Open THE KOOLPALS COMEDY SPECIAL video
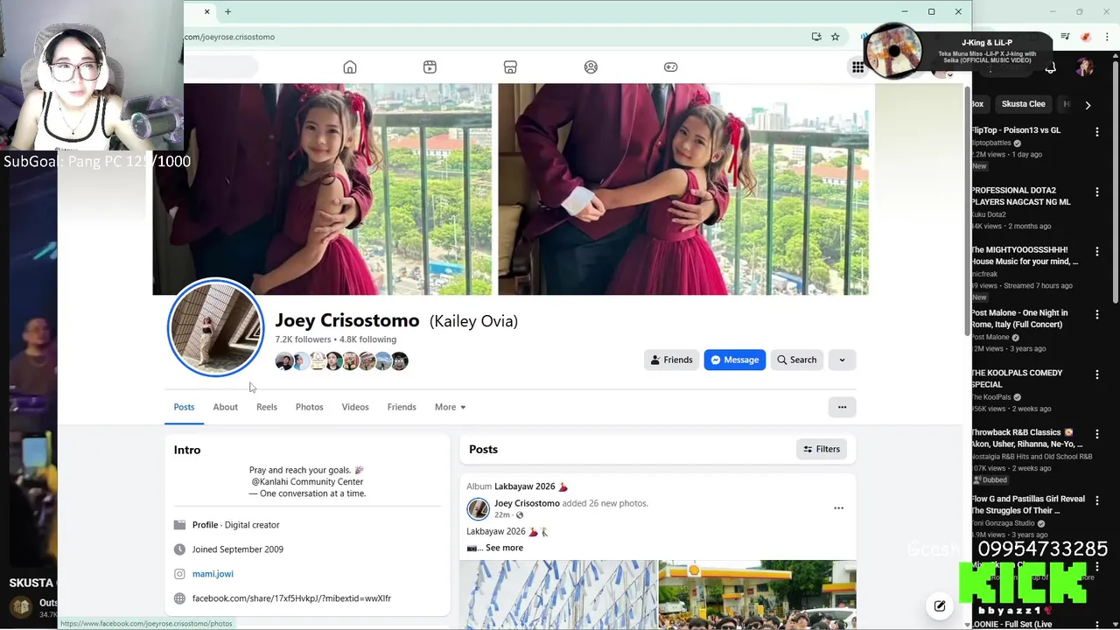The width and height of the screenshot is (1120, 630). click(x=1016, y=378)
